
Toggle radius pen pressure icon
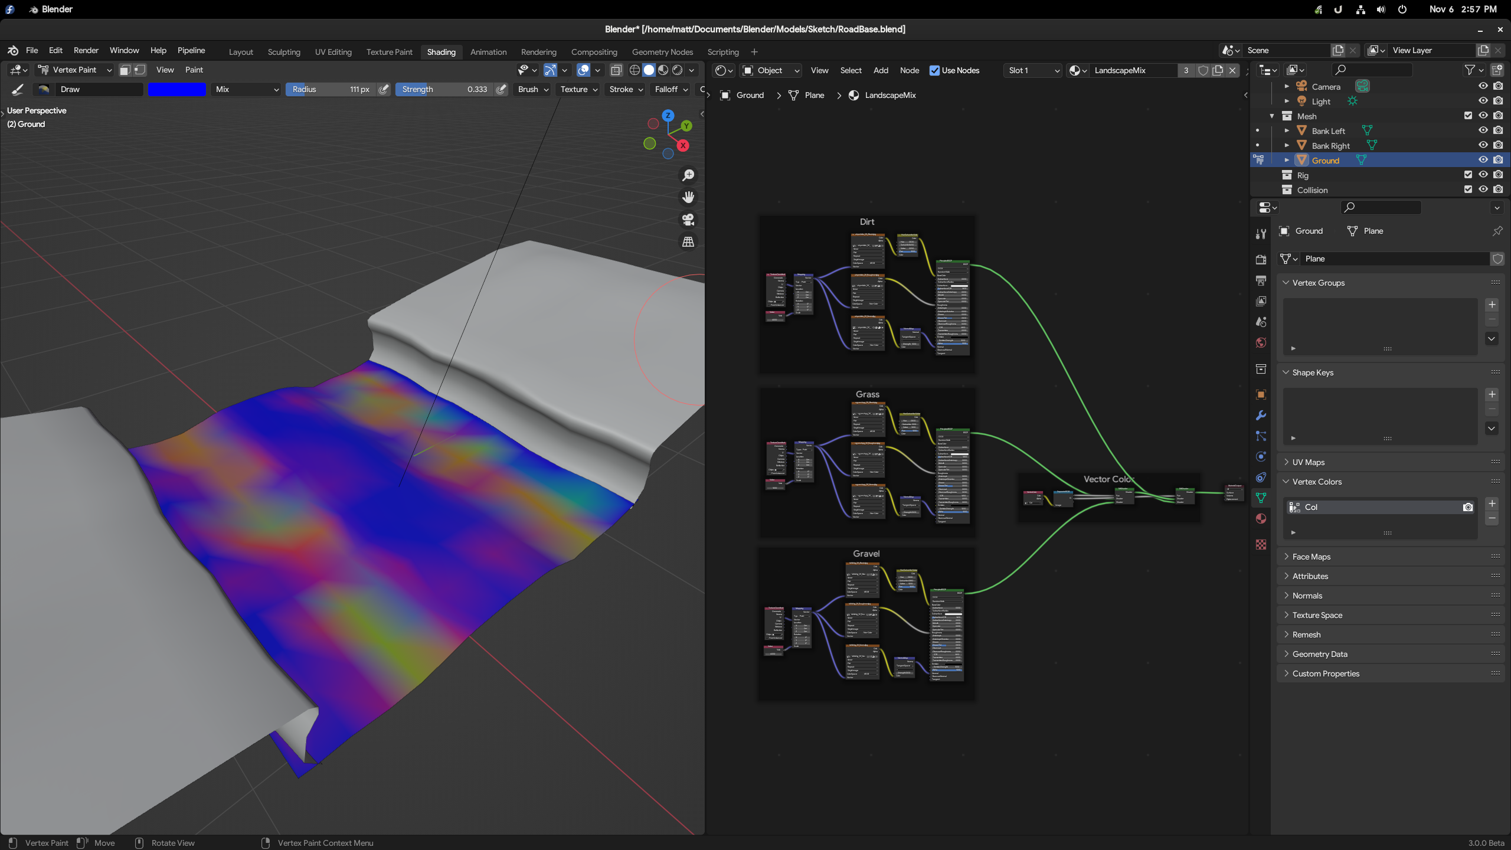pos(384,89)
